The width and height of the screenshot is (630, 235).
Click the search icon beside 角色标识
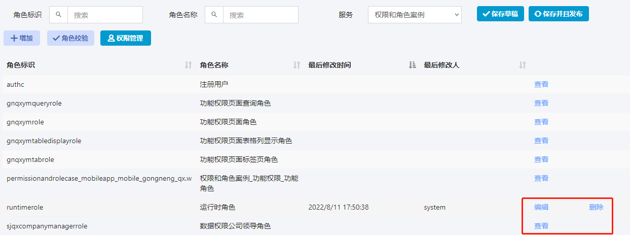point(58,15)
